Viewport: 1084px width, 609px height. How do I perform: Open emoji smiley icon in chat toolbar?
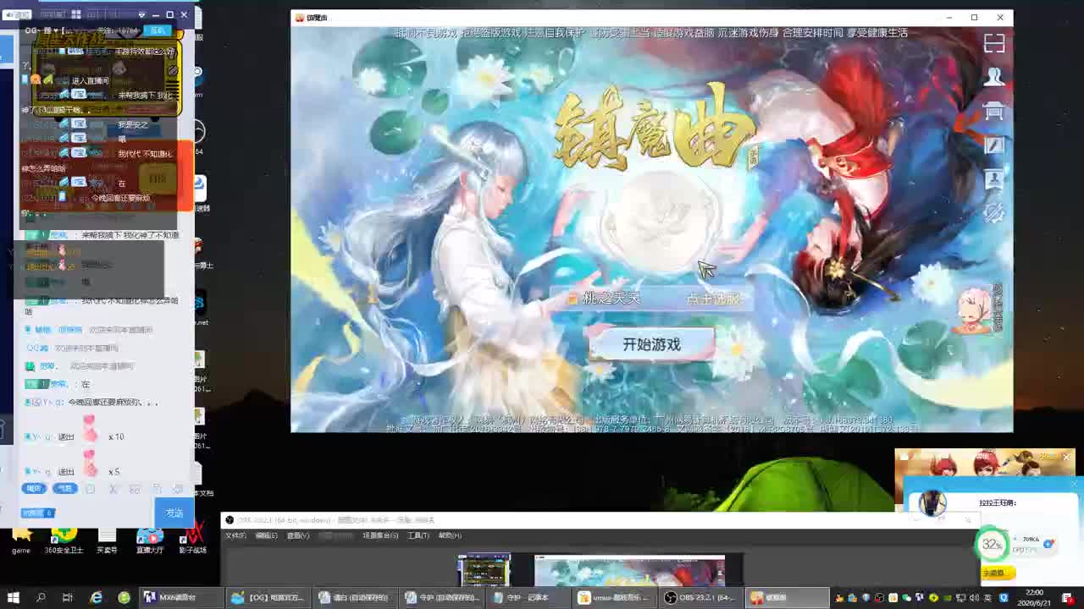pos(91,489)
